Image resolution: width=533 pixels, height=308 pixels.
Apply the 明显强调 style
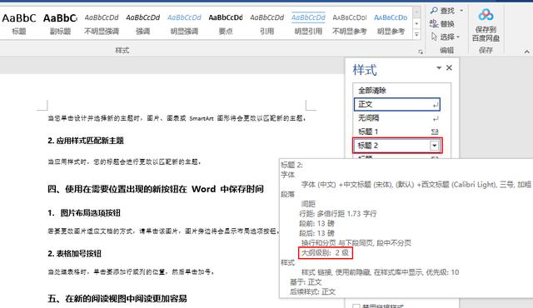(184, 24)
